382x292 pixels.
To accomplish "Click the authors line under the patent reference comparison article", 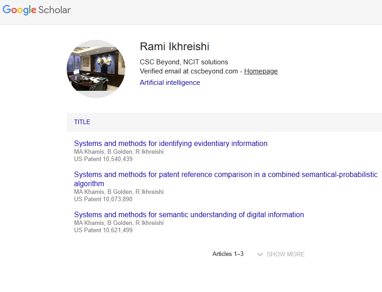I will tap(119, 192).
